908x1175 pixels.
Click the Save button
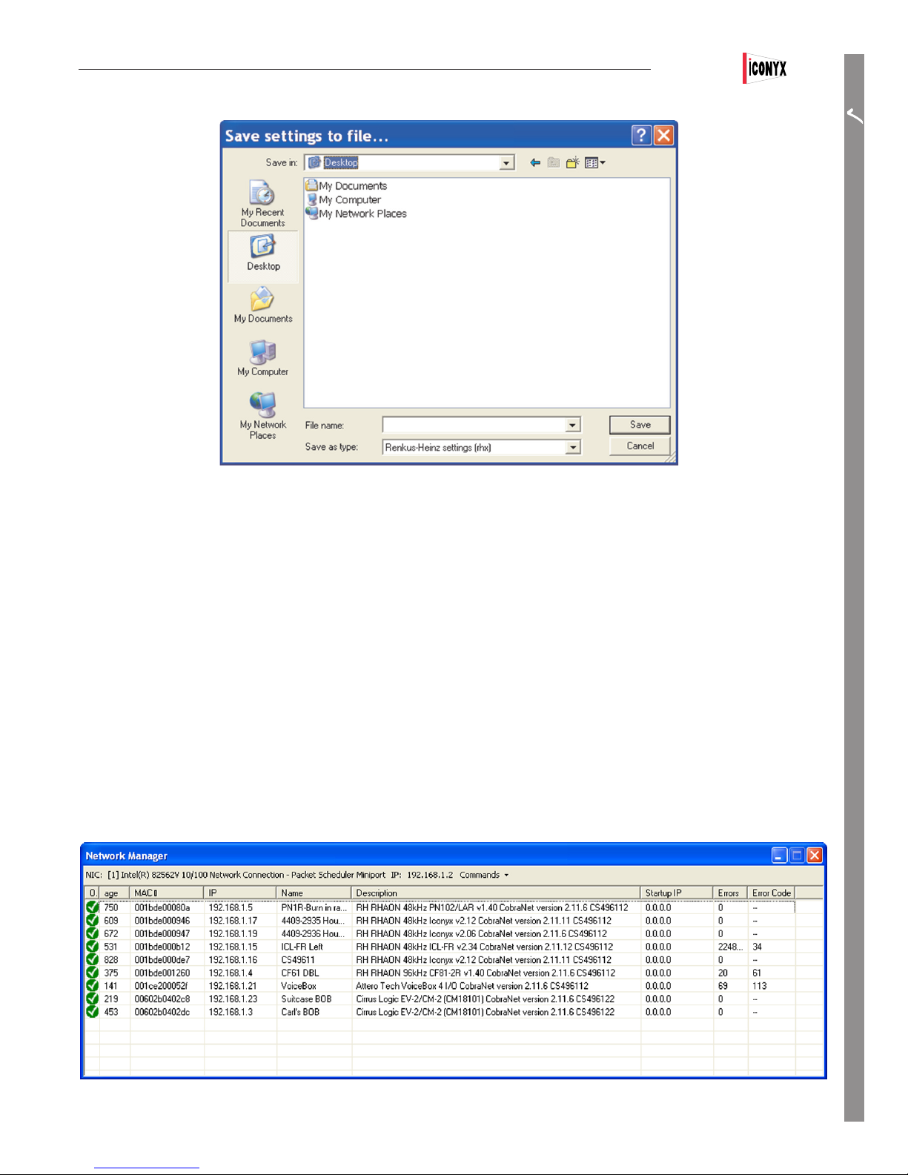click(640, 424)
